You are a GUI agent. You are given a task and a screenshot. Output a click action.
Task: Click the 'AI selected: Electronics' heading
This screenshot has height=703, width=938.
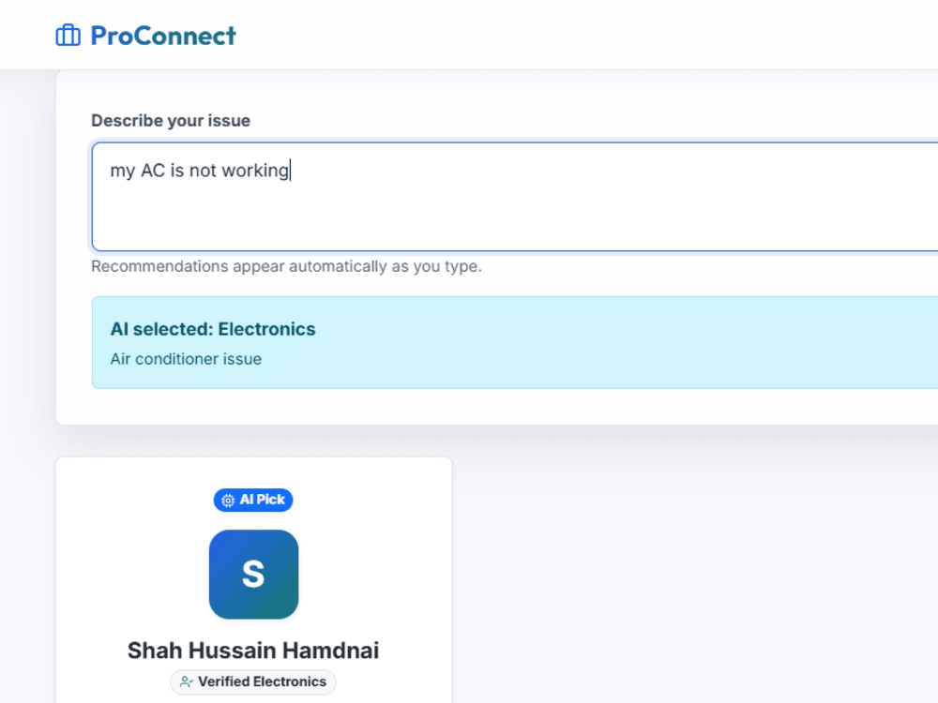[x=212, y=329]
